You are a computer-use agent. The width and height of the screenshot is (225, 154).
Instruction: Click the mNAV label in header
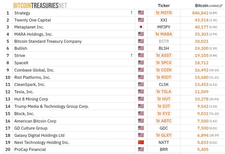click(214, 6)
